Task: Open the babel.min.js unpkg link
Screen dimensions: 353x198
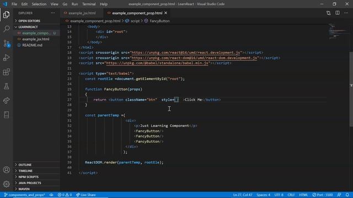Action: click(x=157, y=63)
